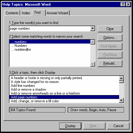Open the Options... button

pyautogui.click(x=110, y=38)
